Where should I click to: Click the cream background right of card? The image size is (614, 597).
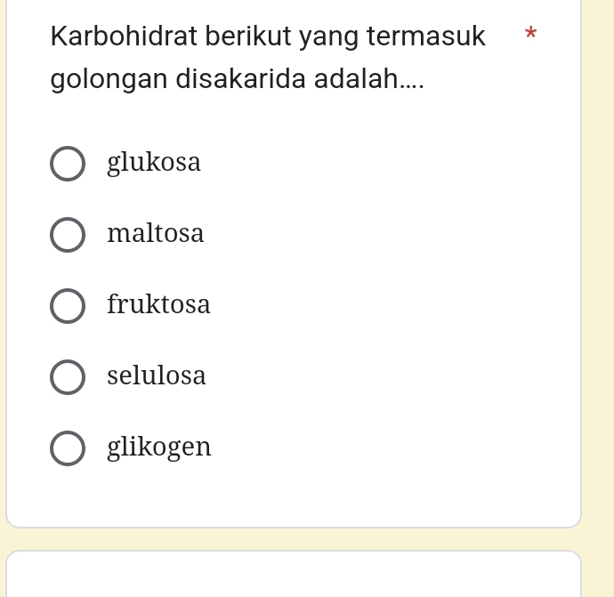[598, 267]
